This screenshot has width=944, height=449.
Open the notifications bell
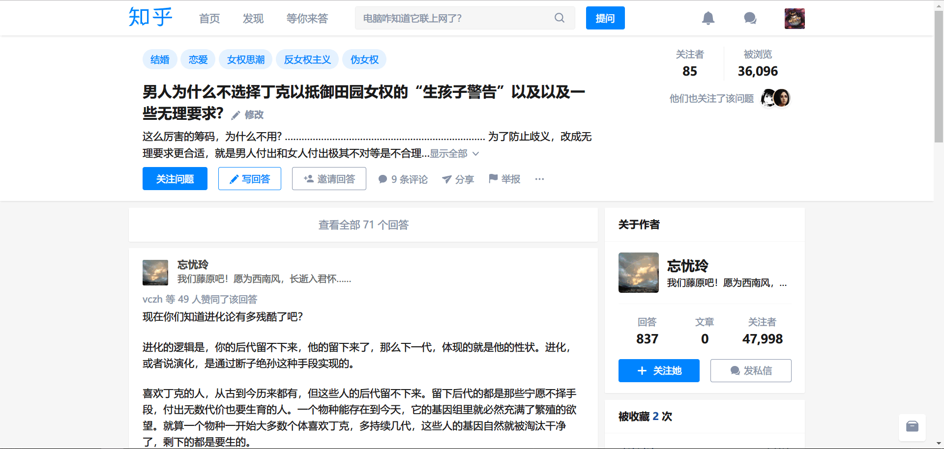708,19
